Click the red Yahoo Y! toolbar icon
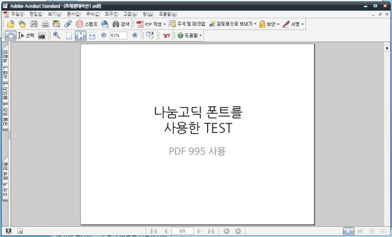 (167, 36)
